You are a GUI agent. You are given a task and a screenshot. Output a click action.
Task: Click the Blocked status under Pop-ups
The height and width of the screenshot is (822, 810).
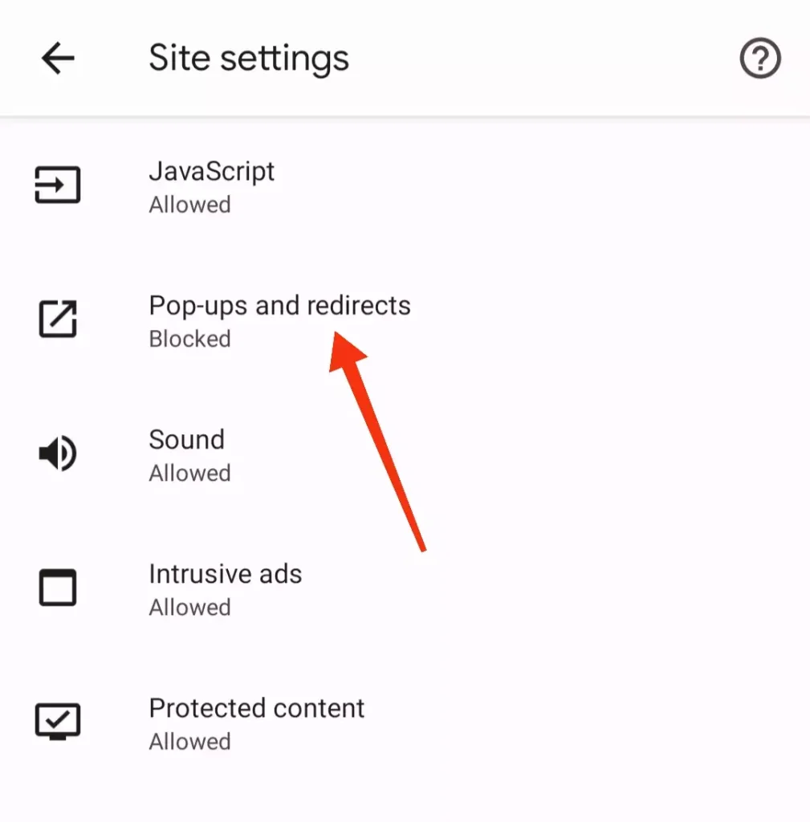(189, 339)
